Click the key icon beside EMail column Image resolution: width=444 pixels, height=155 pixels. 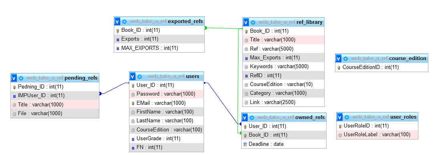pos(133,103)
